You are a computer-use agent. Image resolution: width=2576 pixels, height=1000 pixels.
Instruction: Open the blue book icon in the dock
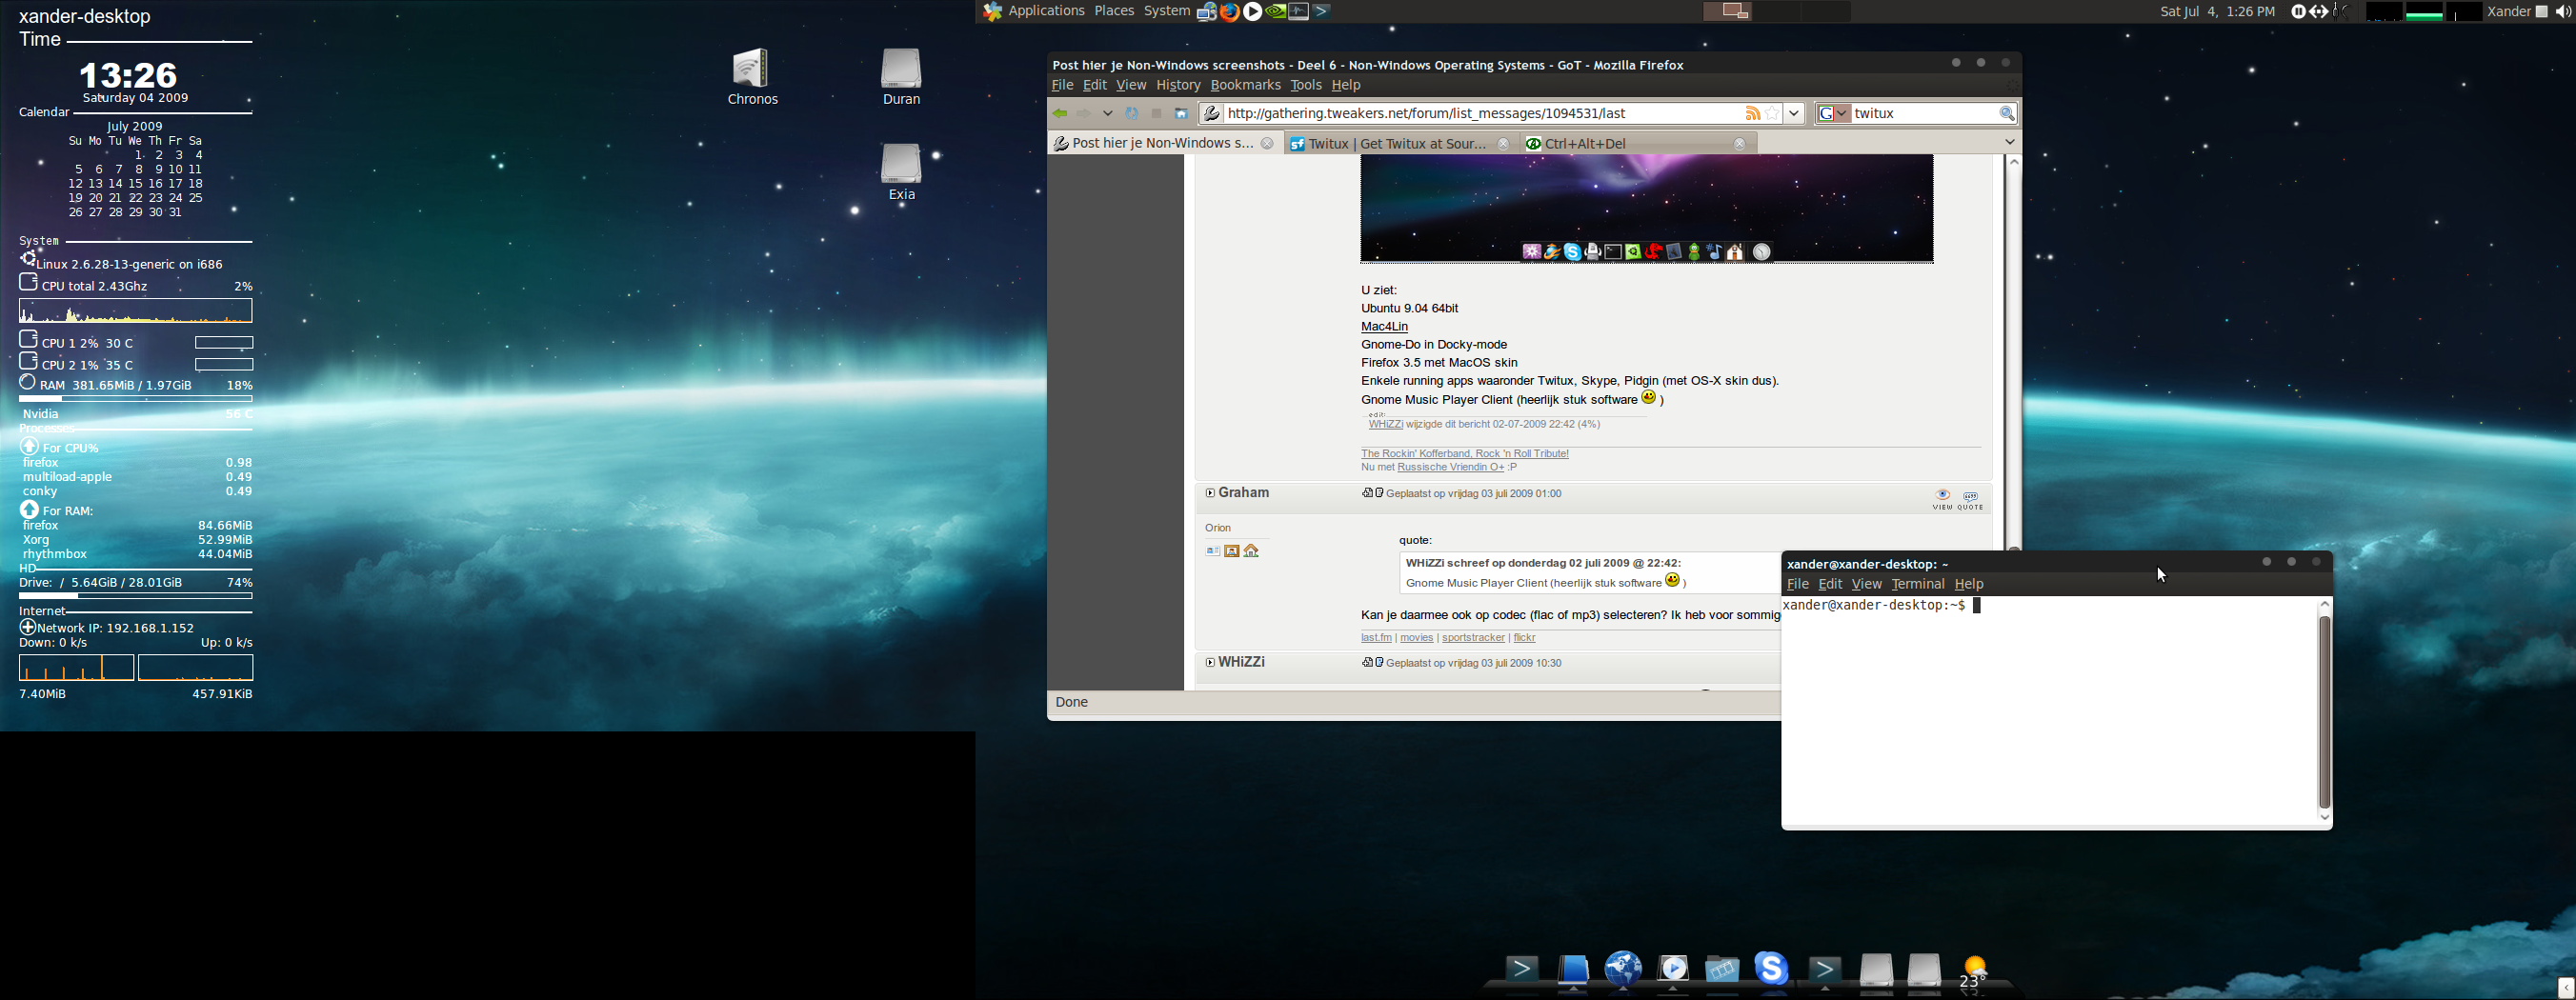coord(1573,971)
